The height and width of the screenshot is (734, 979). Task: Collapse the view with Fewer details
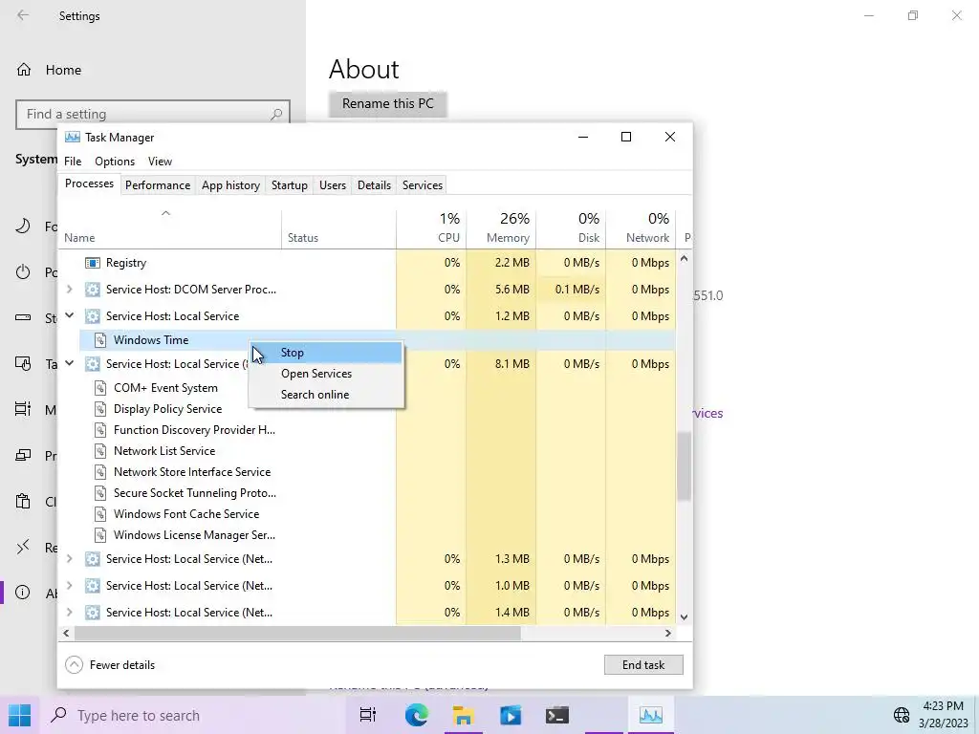click(x=110, y=665)
